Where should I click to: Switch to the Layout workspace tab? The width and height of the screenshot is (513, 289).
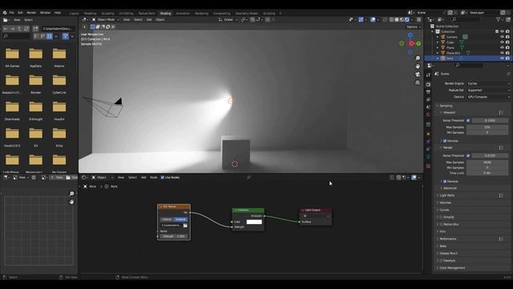pyautogui.click(x=75, y=14)
